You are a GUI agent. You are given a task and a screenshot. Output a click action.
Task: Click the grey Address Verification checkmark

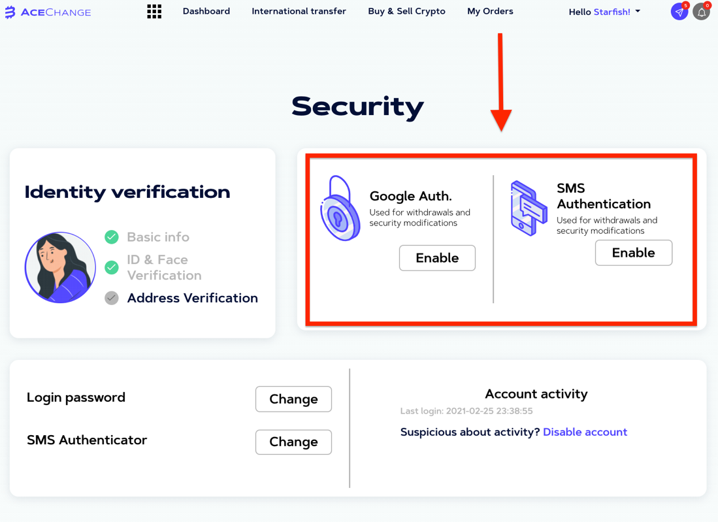pyautogui.click(x=112, y=298)
